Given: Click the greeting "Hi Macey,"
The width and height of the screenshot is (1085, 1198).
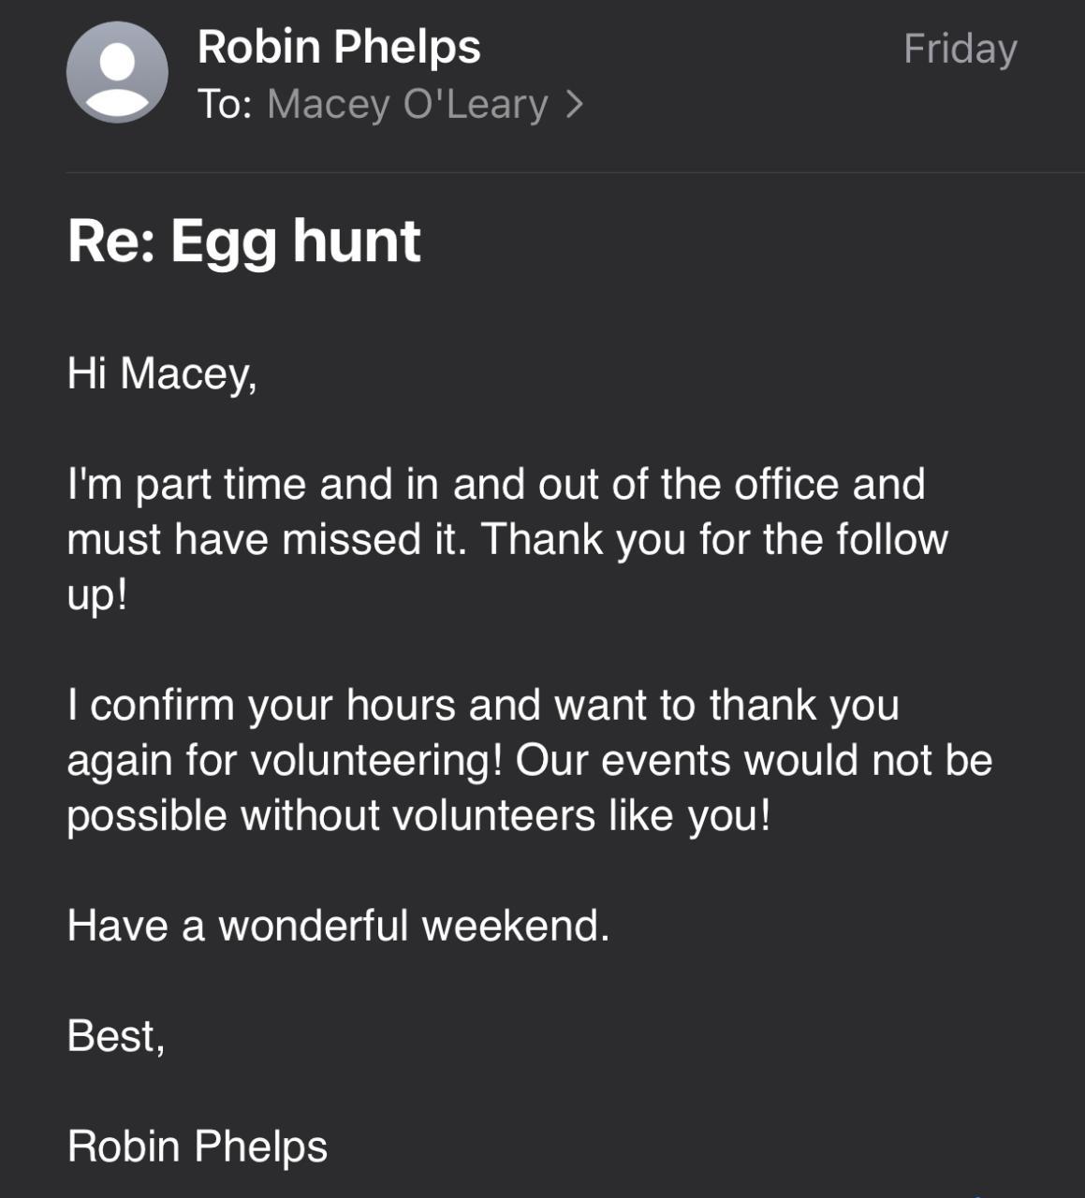Looking at the screenshot, I should click(161, 373).
